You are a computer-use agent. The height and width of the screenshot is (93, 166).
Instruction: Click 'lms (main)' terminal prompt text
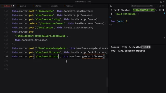[117, 21]
